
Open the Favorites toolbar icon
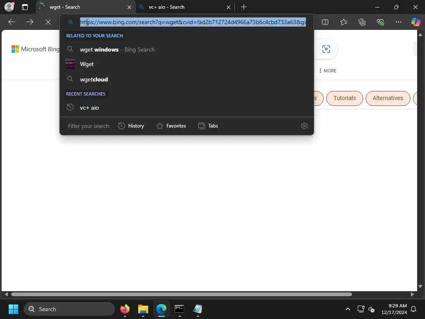(343, 22)
